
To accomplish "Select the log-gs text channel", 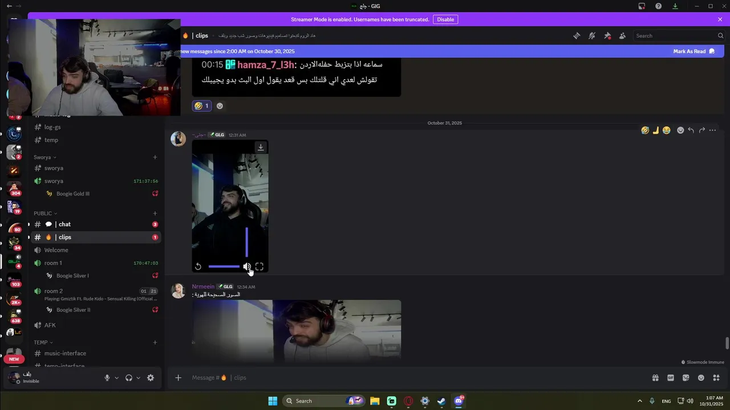I will pyautogui.click(x=97, y=127).
